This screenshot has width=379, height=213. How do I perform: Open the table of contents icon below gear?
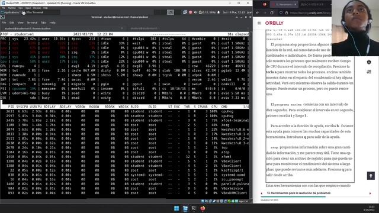coord(369,72)
